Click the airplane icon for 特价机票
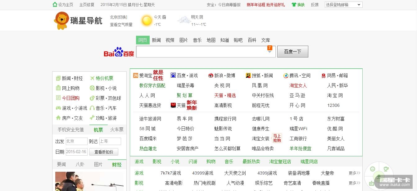The image size is (417, 191). (92, 78)
